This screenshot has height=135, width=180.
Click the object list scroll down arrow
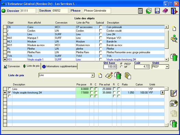click(x=167, y=59)
